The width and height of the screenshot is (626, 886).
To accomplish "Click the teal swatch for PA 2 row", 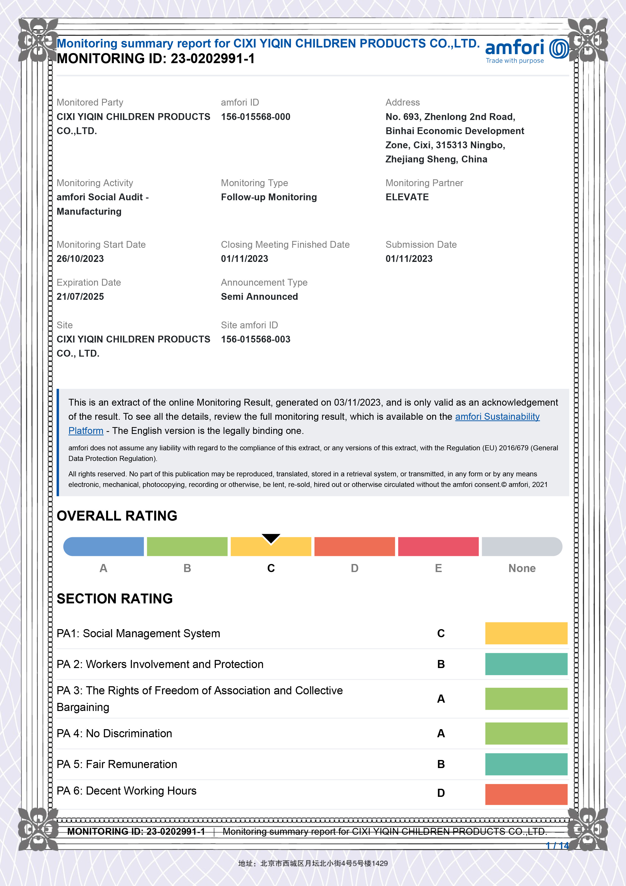I will (x=526, y=664).
